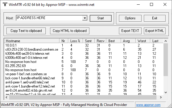Select the avk-core-1.bundle-ether12.tele2.net row
Viewport: 172px width, 108px height.
pyautogui.click(x=84, y=86)
